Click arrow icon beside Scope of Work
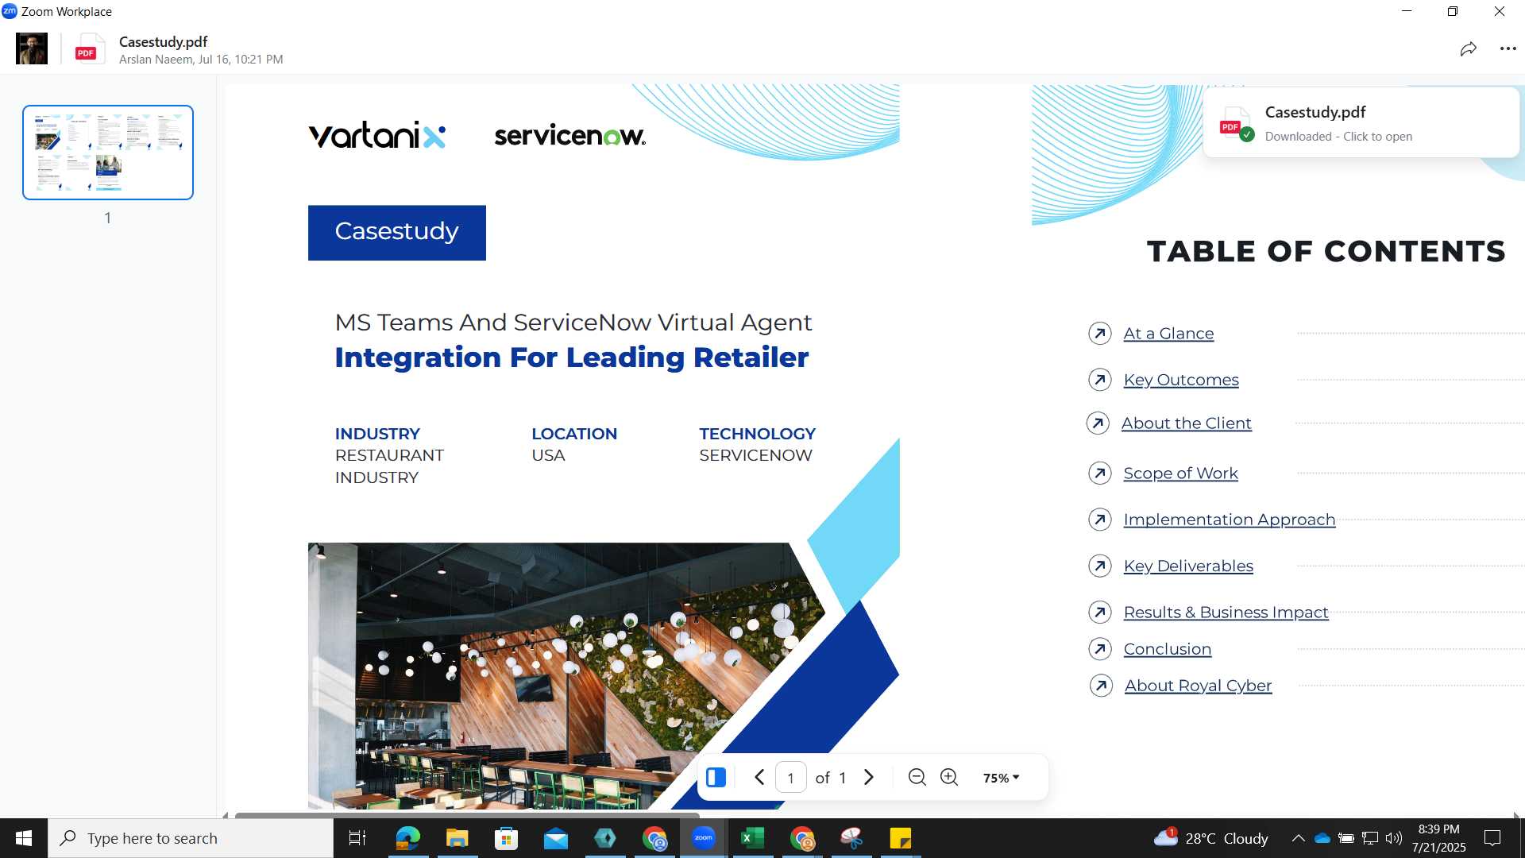This screenshot has height=858, width=1525. 1100,473
